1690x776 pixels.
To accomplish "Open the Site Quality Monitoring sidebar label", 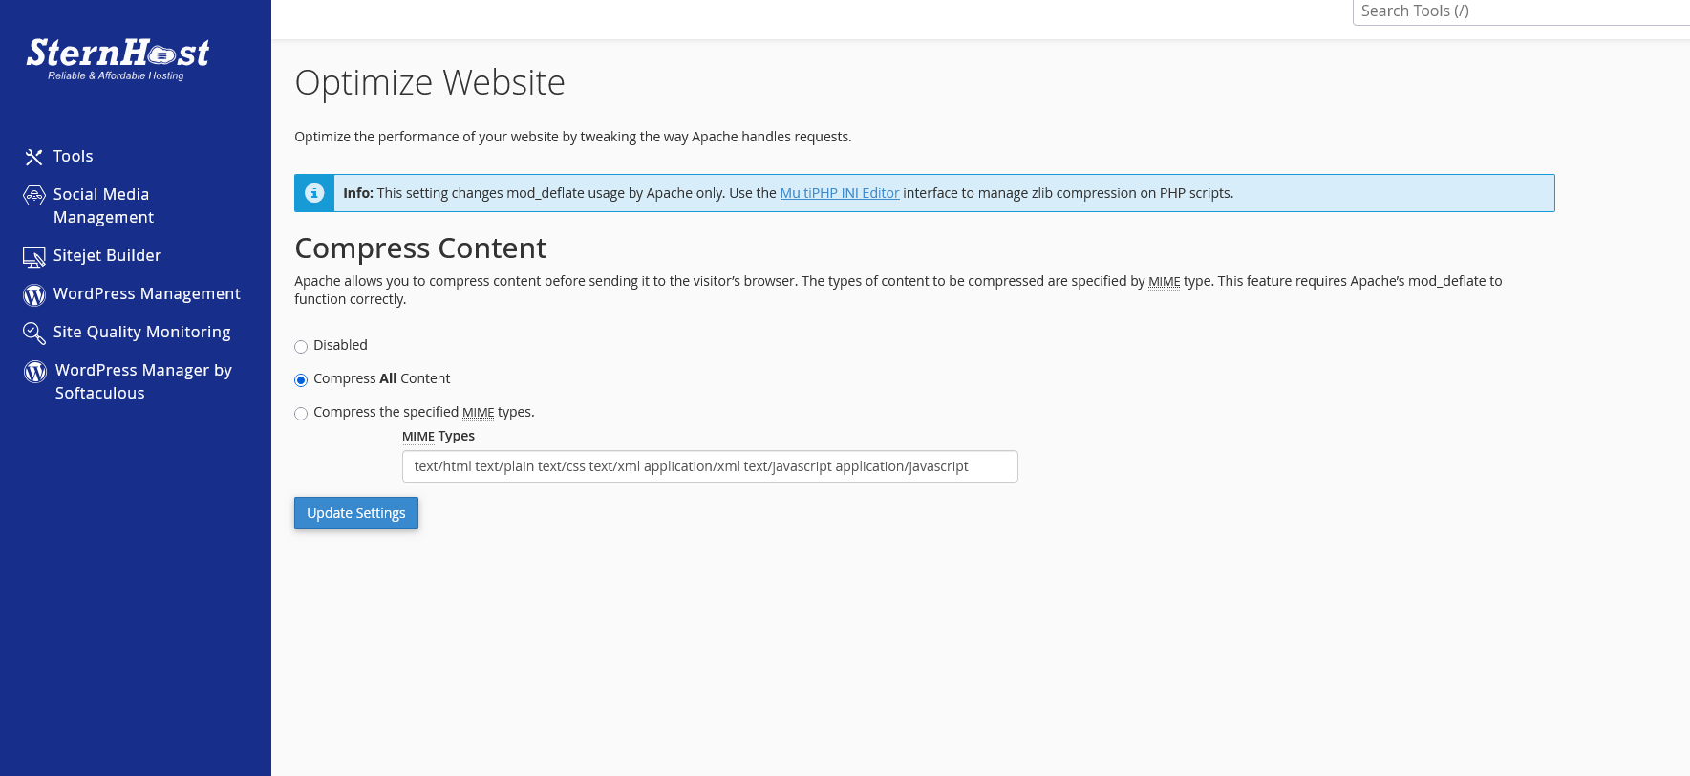I will tap(141, 332).
